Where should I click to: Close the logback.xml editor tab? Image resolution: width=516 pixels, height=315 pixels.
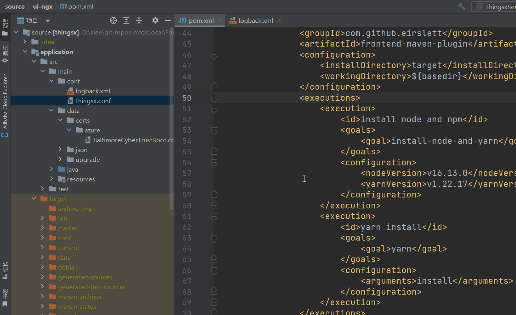pyautogui.click(x=279, y=20)
